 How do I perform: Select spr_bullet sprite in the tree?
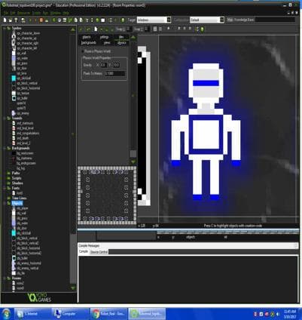coord(22,98)
